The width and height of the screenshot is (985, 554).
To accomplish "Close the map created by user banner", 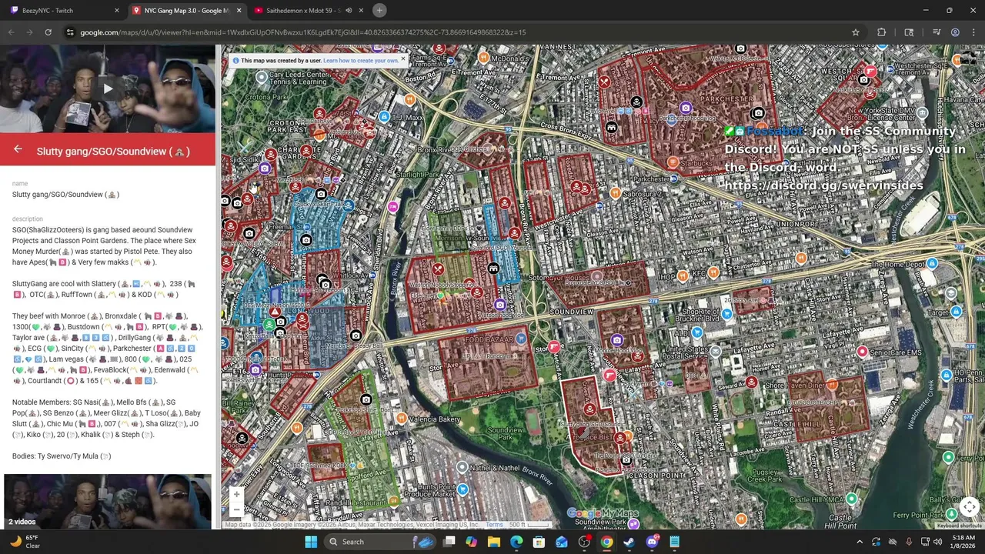I will [x=402, y=60].
